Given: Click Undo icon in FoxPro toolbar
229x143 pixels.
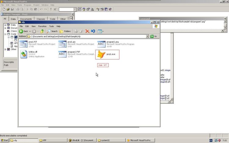Looking at the screenshot, I should coord(41,9).
